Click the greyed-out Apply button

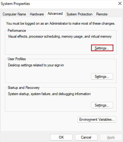pyautogui.click(x=111, y=137)
